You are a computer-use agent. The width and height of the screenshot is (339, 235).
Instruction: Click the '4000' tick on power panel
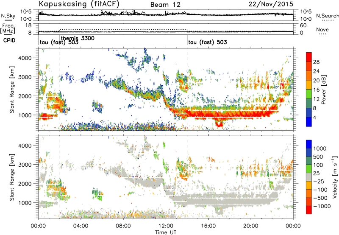[25, 58]
